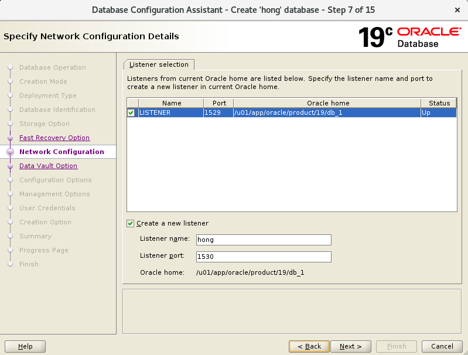
Task: Select the LISTENER name cell
Action: [171, 112]
